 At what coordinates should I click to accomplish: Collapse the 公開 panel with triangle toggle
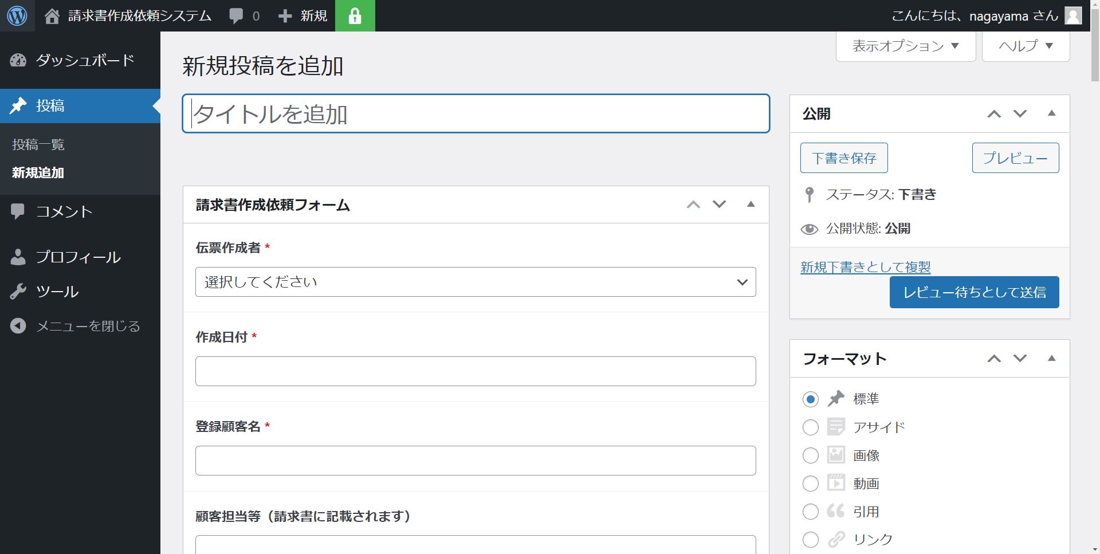pyautogui.click(x=1051, y=113)
